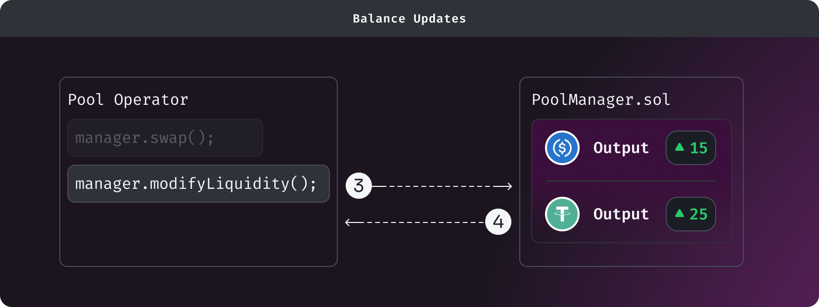The width and height of the screenshot is (819, 307).
Task: Click the PoolManager.sol heading
Action: [x=601, y=100]
